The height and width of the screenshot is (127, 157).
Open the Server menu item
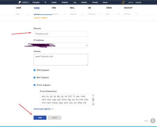click(105, 2)
